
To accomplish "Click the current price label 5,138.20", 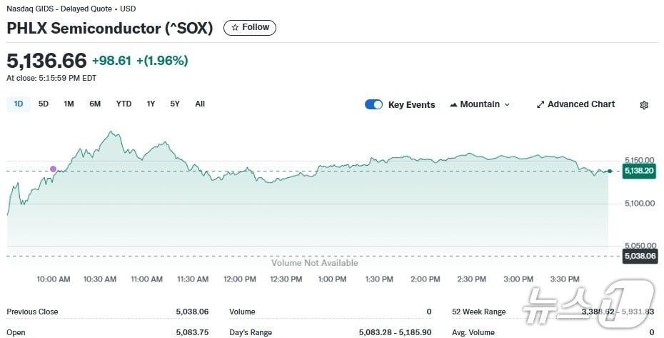I will [640, 172].
